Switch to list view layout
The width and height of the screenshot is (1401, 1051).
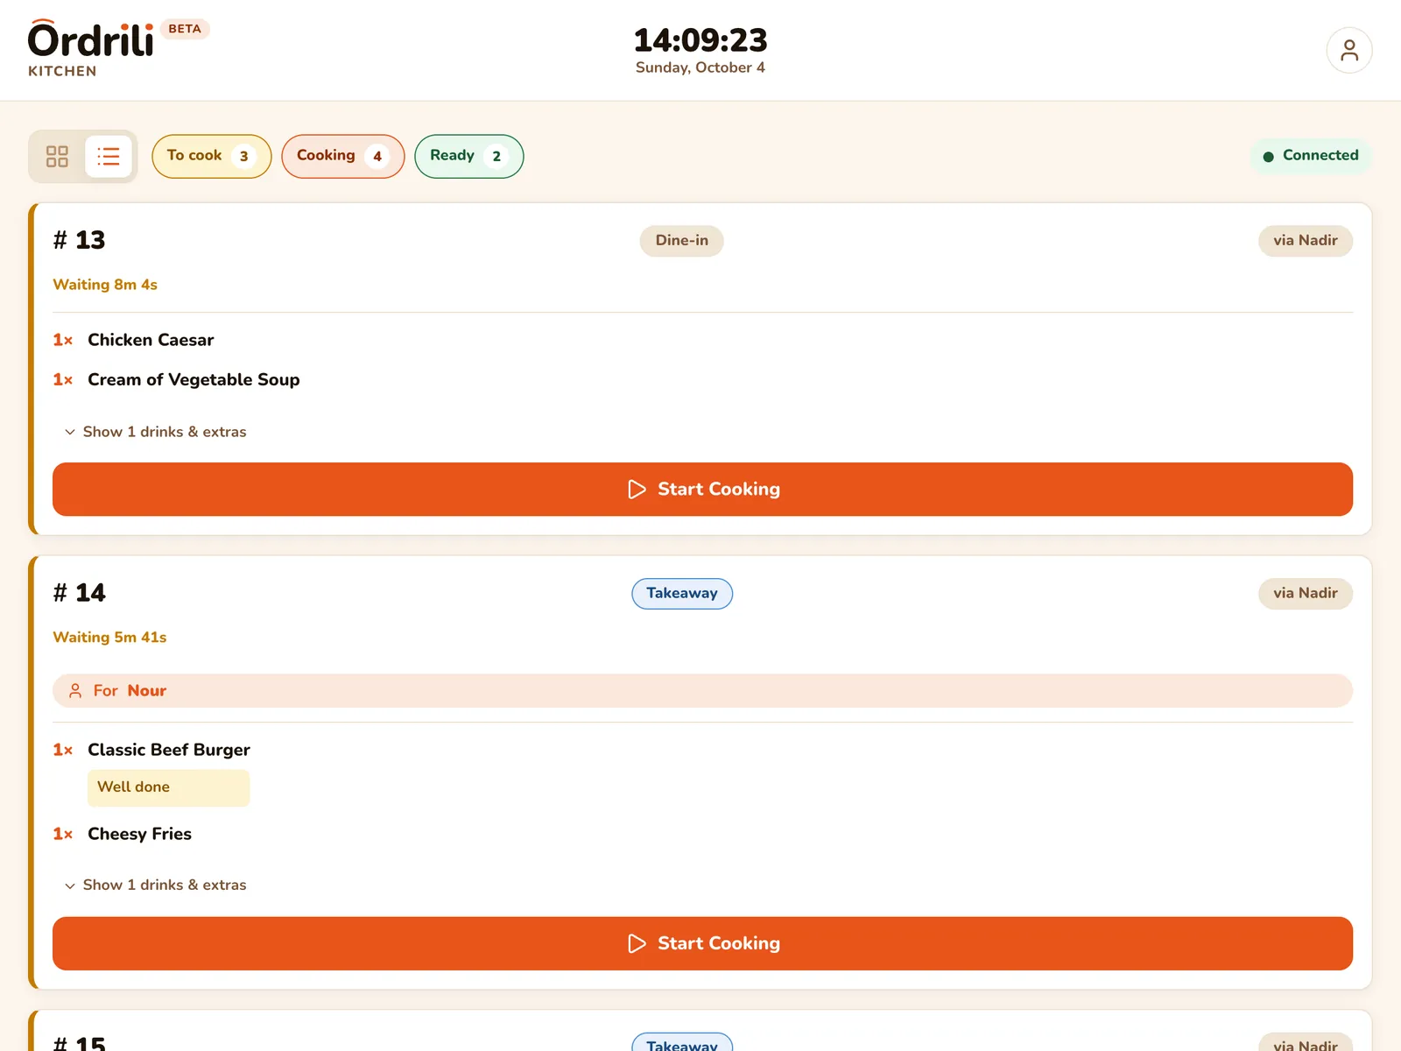(109, 157)
